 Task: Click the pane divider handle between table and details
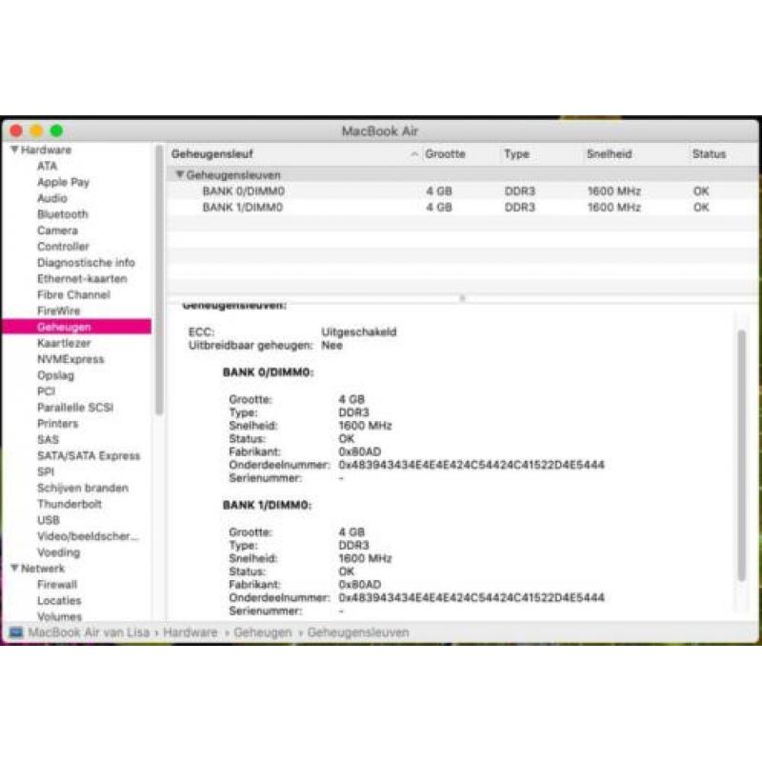[462, 298]
